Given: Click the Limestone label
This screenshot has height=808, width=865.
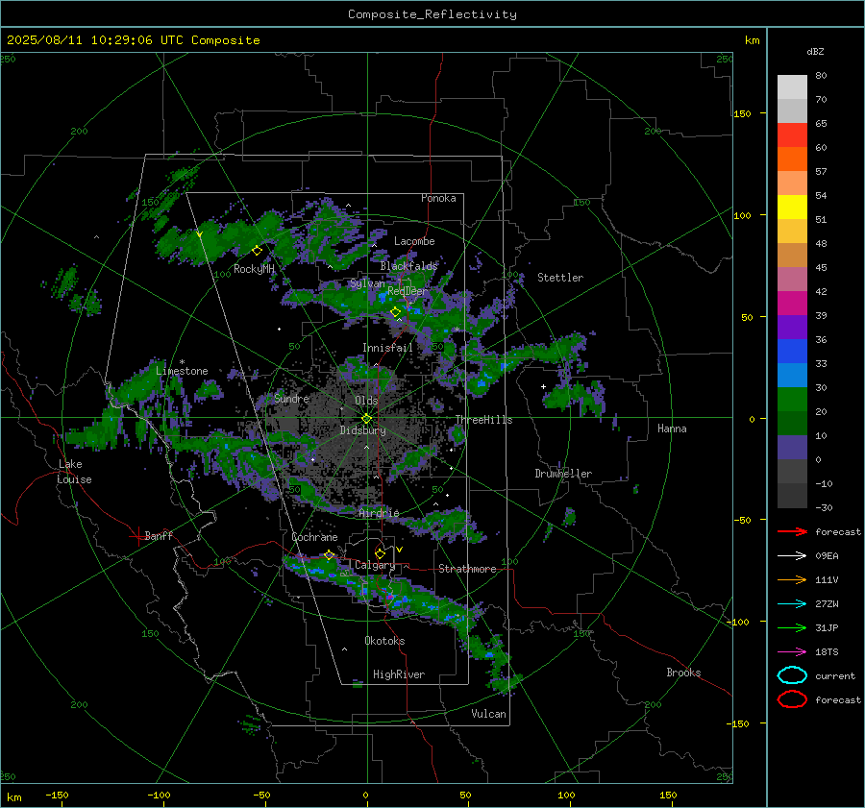Looking at the screenshot, I should pyautogui.click(x=182, y=371).
